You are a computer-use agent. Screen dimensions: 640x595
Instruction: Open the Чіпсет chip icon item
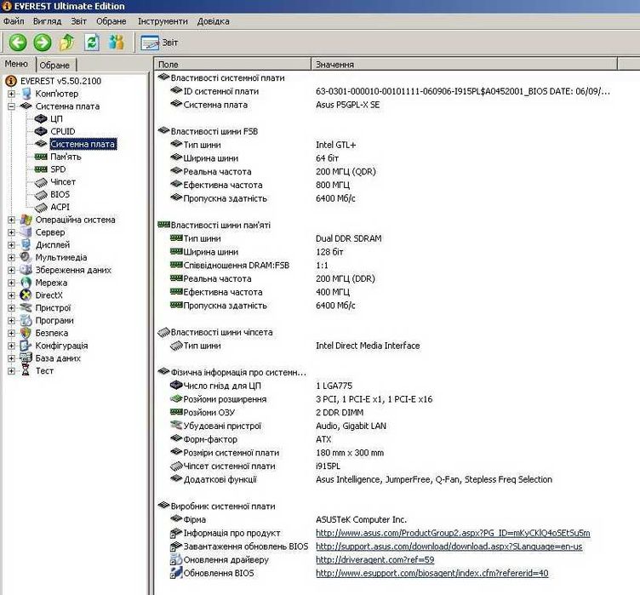click(x=41, y=182)
